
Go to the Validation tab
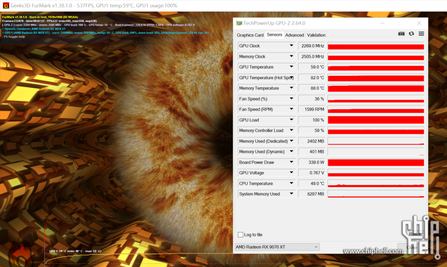click(x=316, y=35)
